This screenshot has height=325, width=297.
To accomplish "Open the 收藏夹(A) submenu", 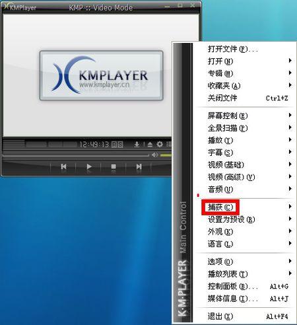I will click(x=245, y=86).
